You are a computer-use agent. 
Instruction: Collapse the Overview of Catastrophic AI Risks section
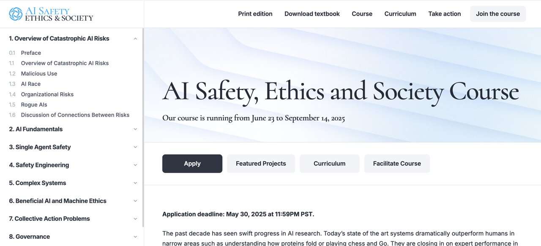click(135, 39)
